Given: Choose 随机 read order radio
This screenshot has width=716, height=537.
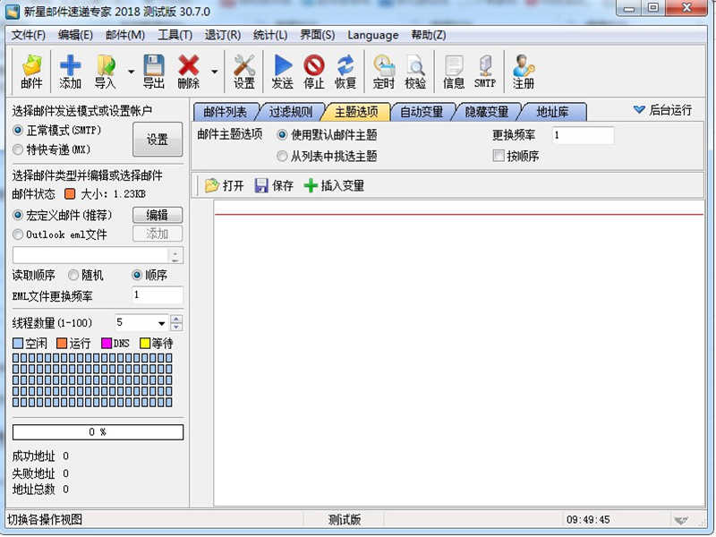Looking at the screenshot, I should 73,275.
